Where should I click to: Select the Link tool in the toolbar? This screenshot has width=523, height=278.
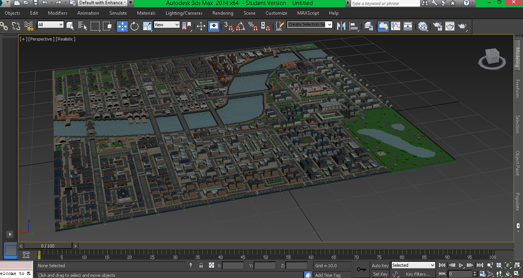point(4,26)
